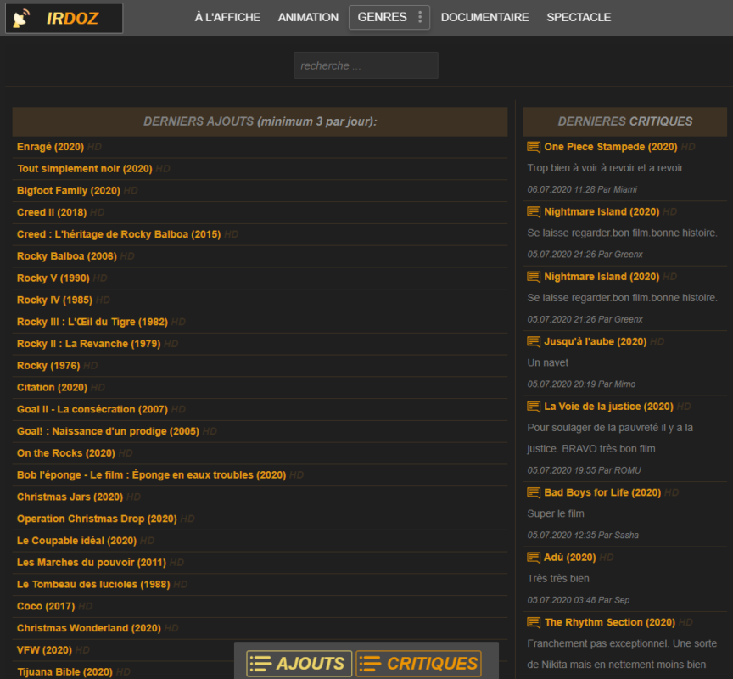Open Rocky III : L'Œil du Tigre
733x679 pixels.
coord(92,322)
